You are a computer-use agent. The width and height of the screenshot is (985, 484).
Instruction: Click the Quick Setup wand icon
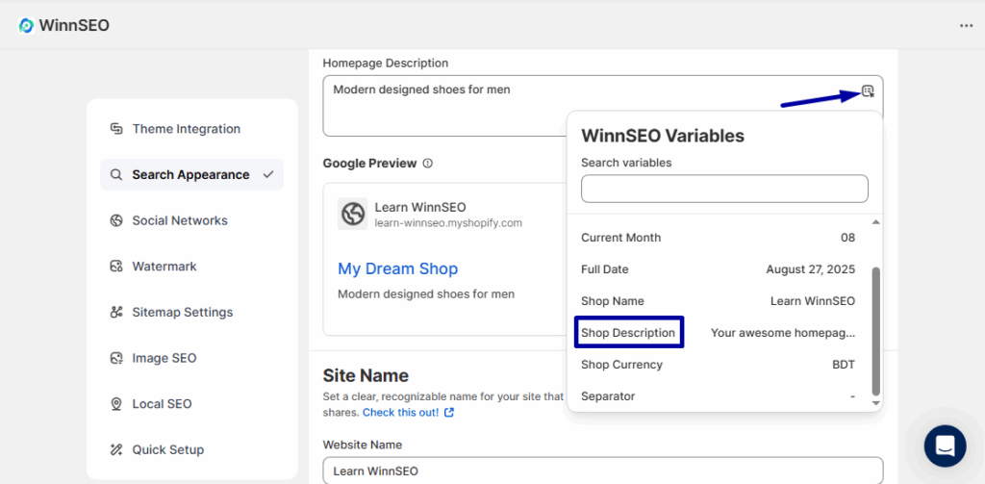(x=116, y=450)
